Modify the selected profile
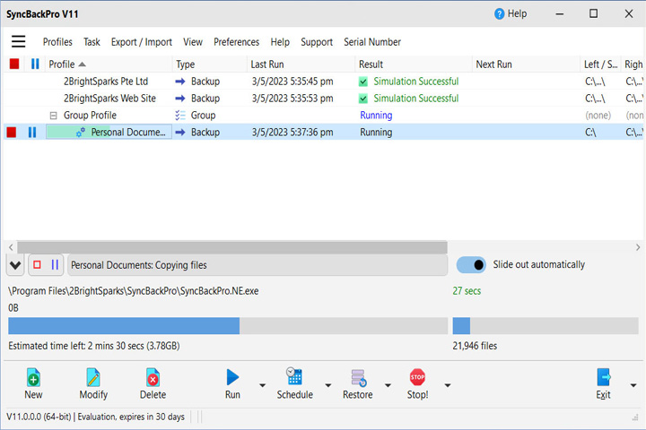The width and height of the screenshot is (646, 430). click(93, 384)
